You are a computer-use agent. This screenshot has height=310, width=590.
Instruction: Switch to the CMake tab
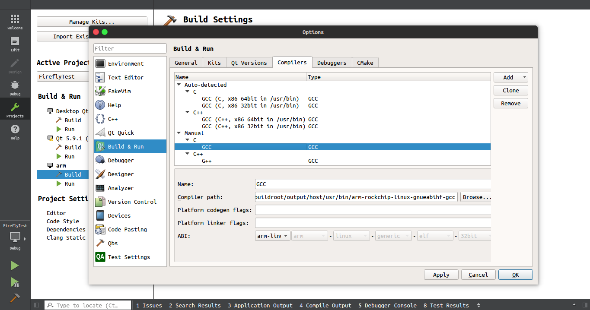pos(365,63)
